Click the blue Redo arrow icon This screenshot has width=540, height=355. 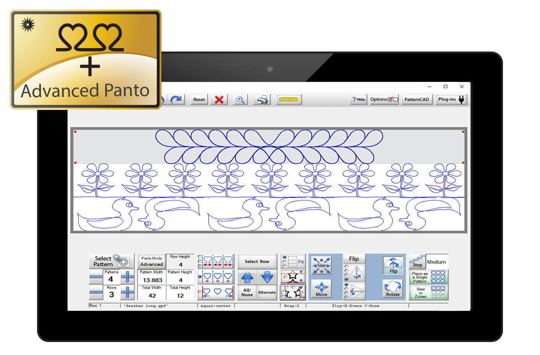tap(176, 100)
